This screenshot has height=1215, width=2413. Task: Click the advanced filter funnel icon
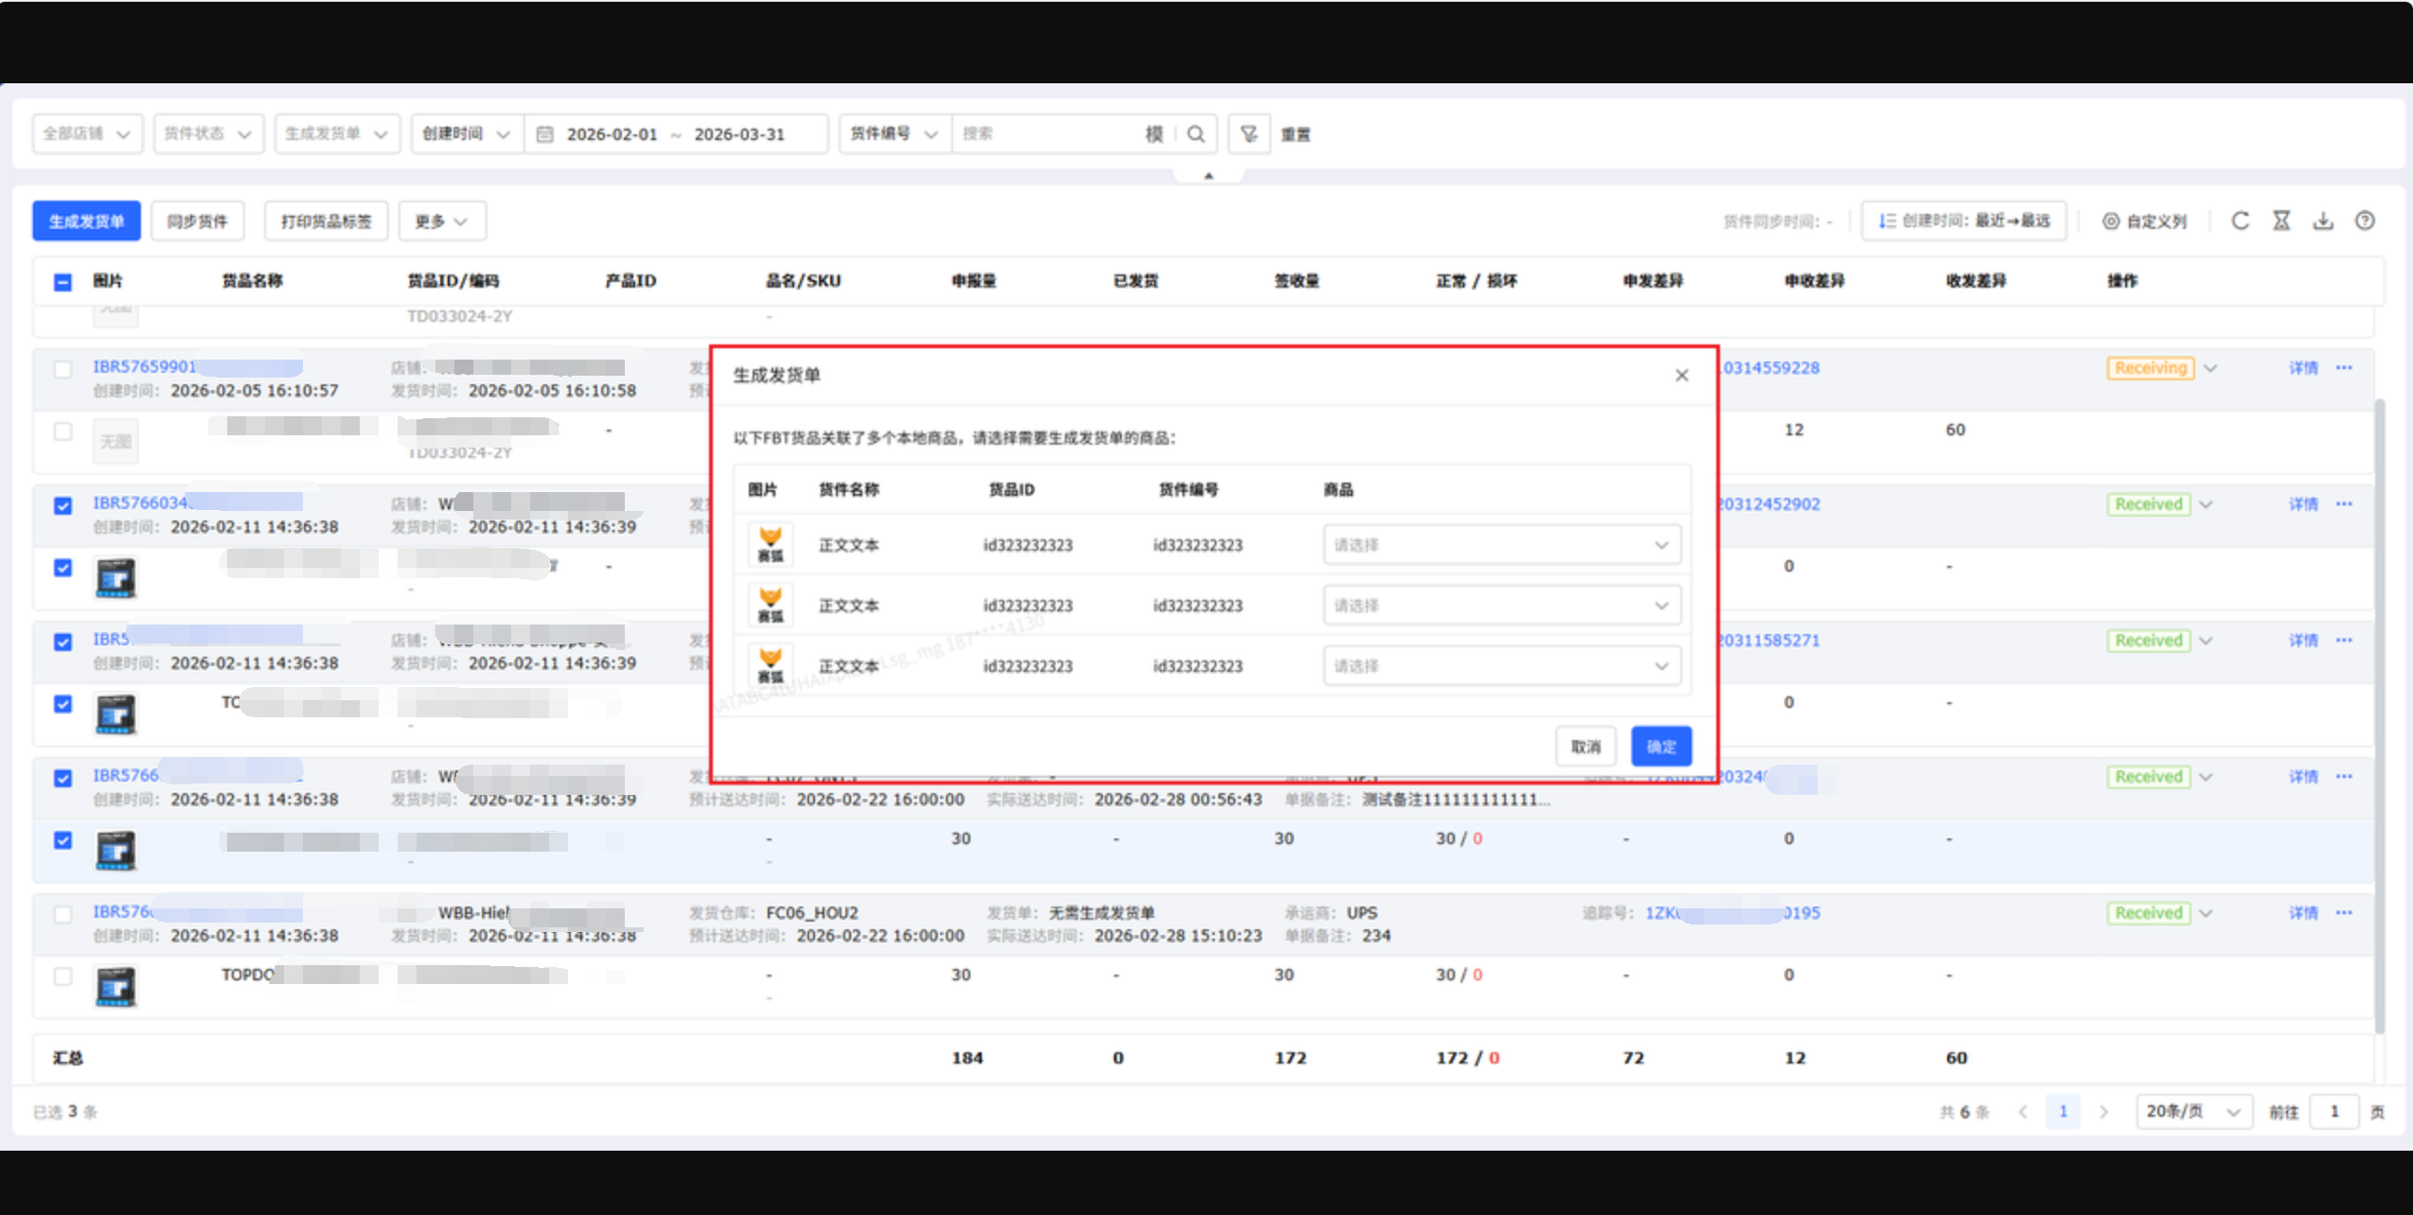click(1249, 134)
